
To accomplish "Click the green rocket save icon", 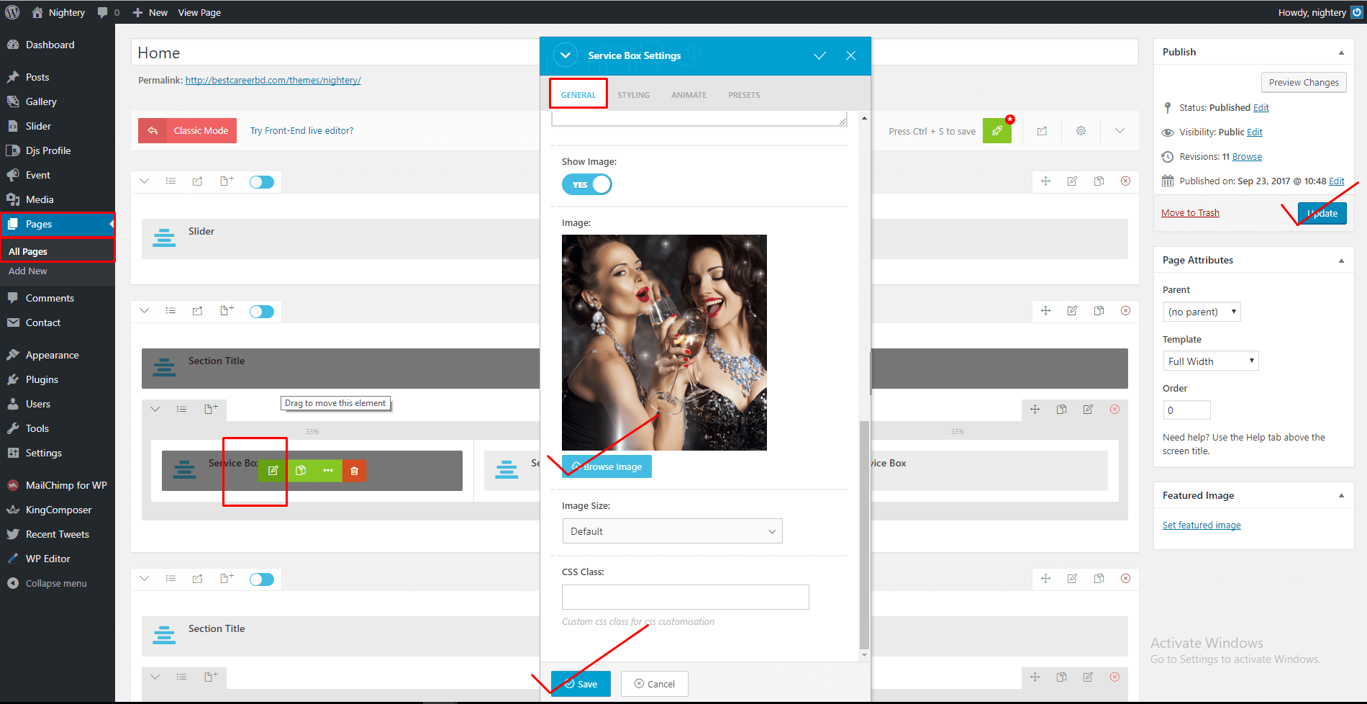I will (996, 131).
